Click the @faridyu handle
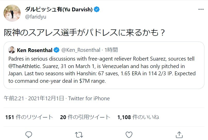Viewport: 208px width, 140px height. point(36,17)
